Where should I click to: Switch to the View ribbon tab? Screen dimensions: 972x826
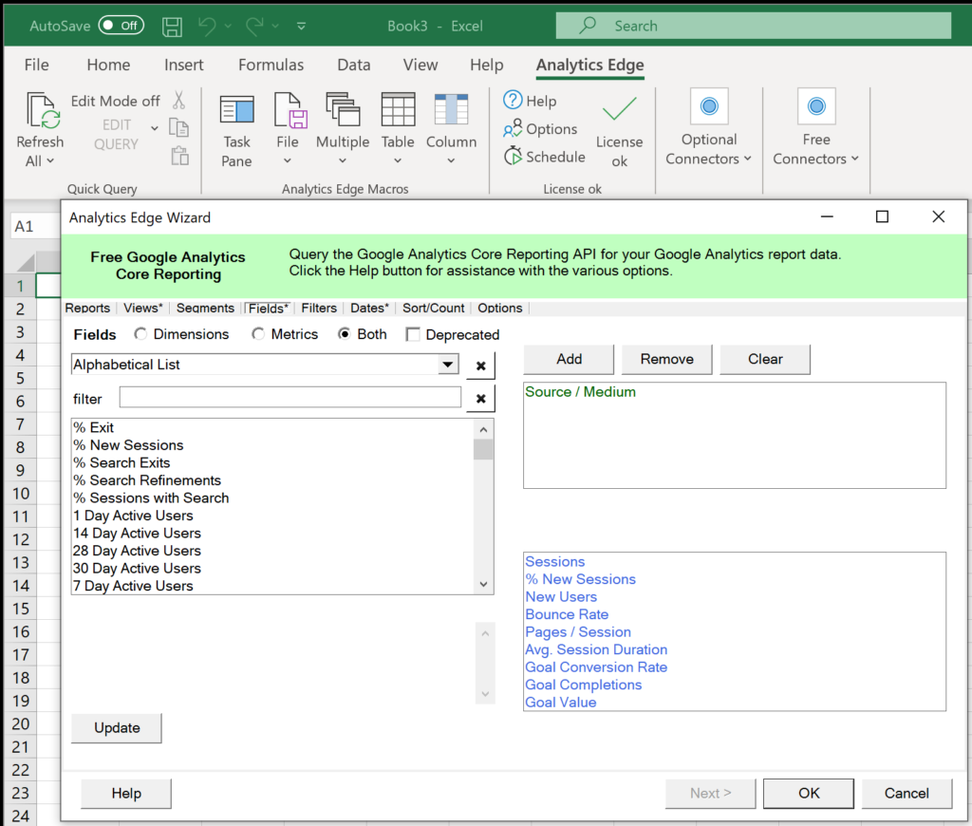pyautogui.click(x=421, y=65)
